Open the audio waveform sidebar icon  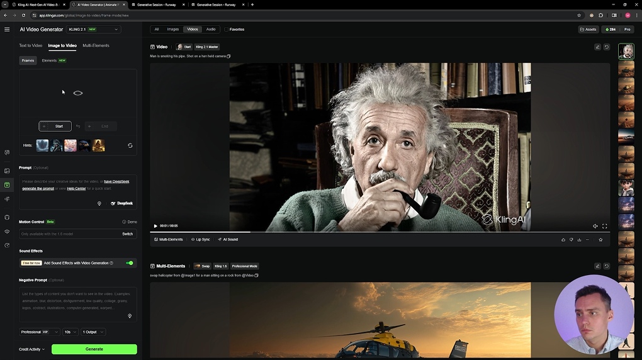tap(7, 199)
